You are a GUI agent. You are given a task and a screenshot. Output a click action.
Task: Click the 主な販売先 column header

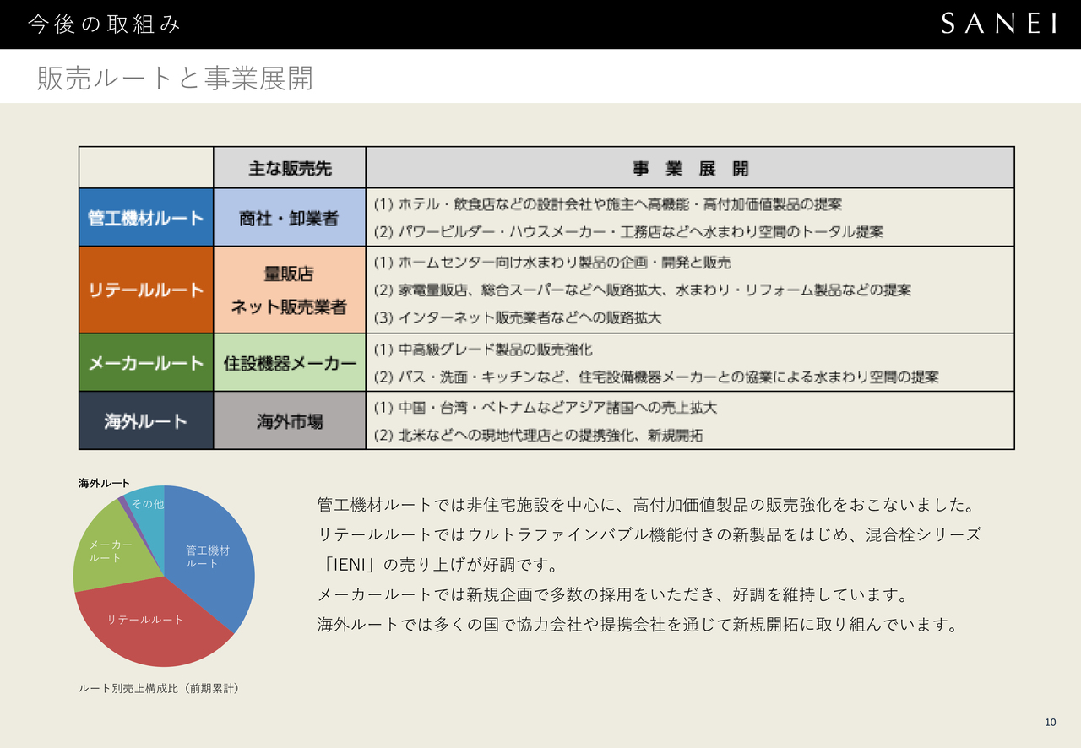tap(289, 168)
